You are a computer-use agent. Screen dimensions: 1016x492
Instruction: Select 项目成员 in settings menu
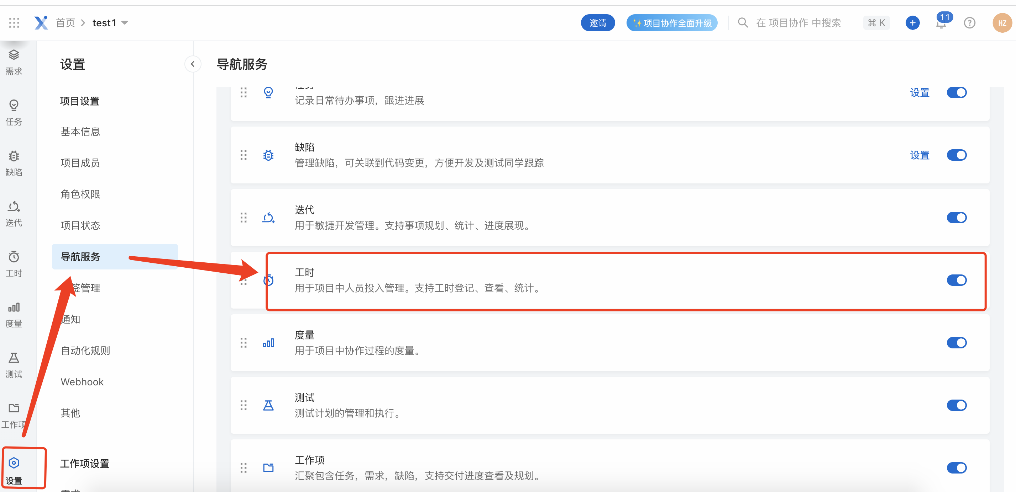(80, 163)
